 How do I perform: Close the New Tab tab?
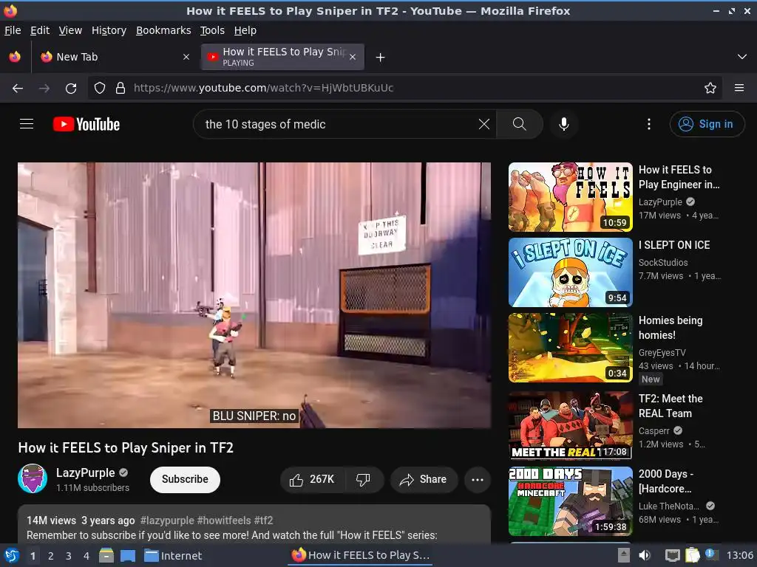click(186, 57)
